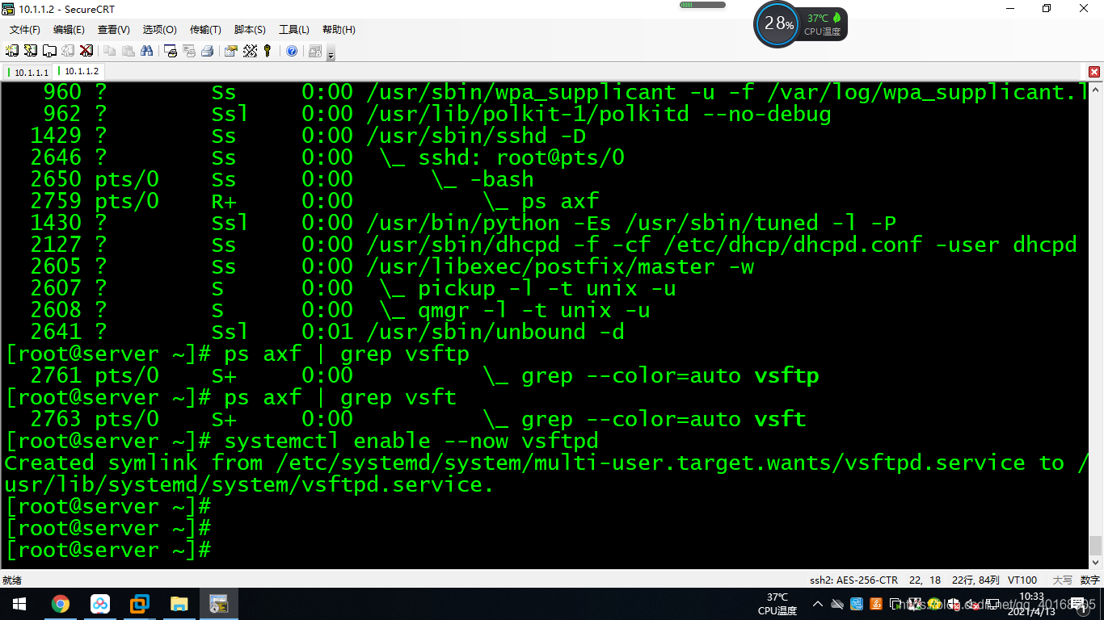Disconnect the session via red X icon

(86, 51)
